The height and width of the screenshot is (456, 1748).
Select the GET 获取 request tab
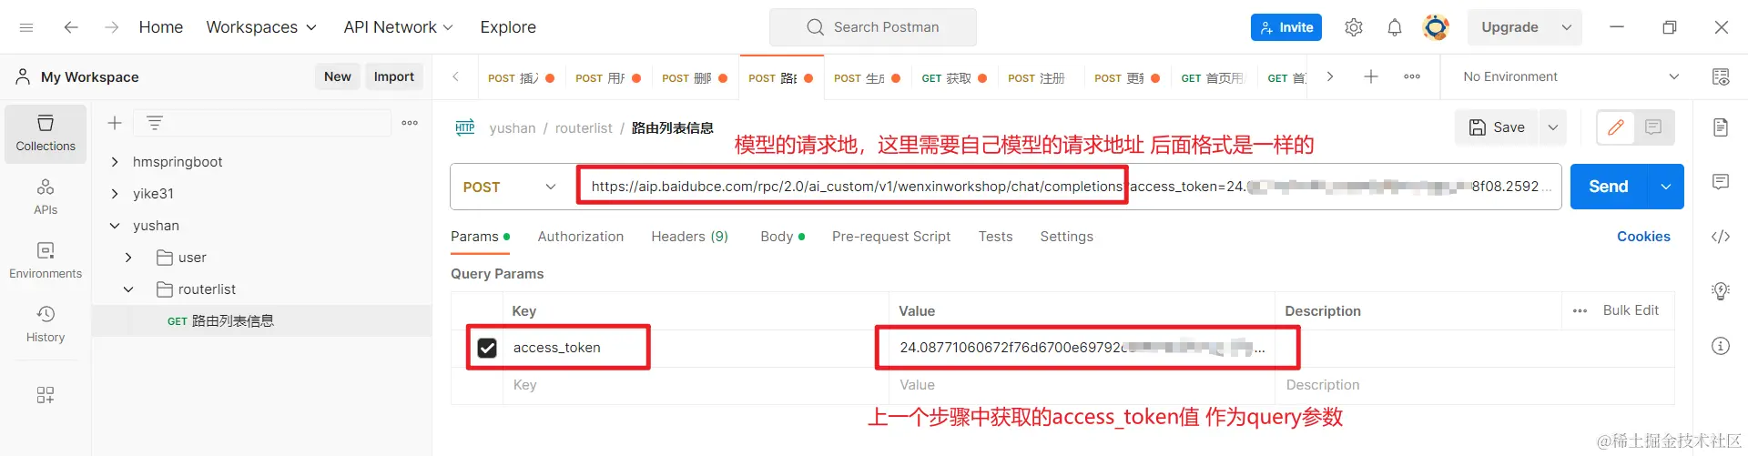tap(954, 78)
